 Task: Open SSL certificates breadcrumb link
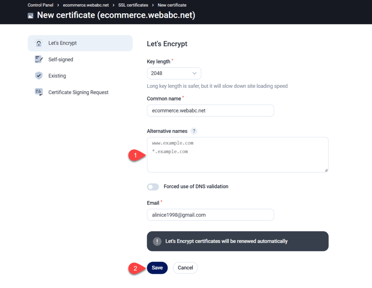pyautogui.click(x=133, y=5)
